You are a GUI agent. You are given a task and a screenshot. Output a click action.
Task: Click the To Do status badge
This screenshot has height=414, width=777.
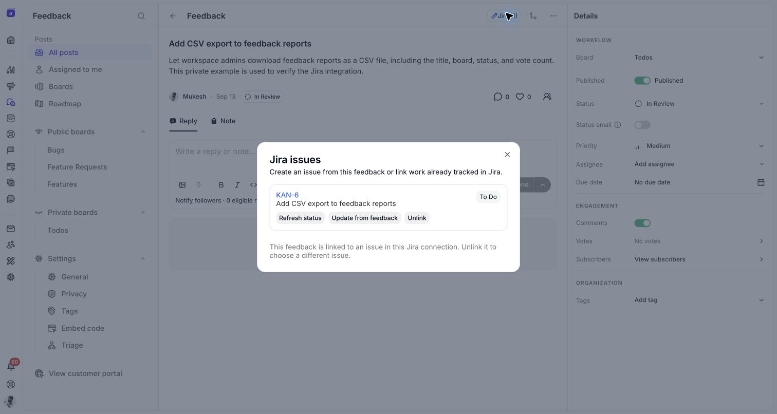pyautogui.click(x=488, y=197)
